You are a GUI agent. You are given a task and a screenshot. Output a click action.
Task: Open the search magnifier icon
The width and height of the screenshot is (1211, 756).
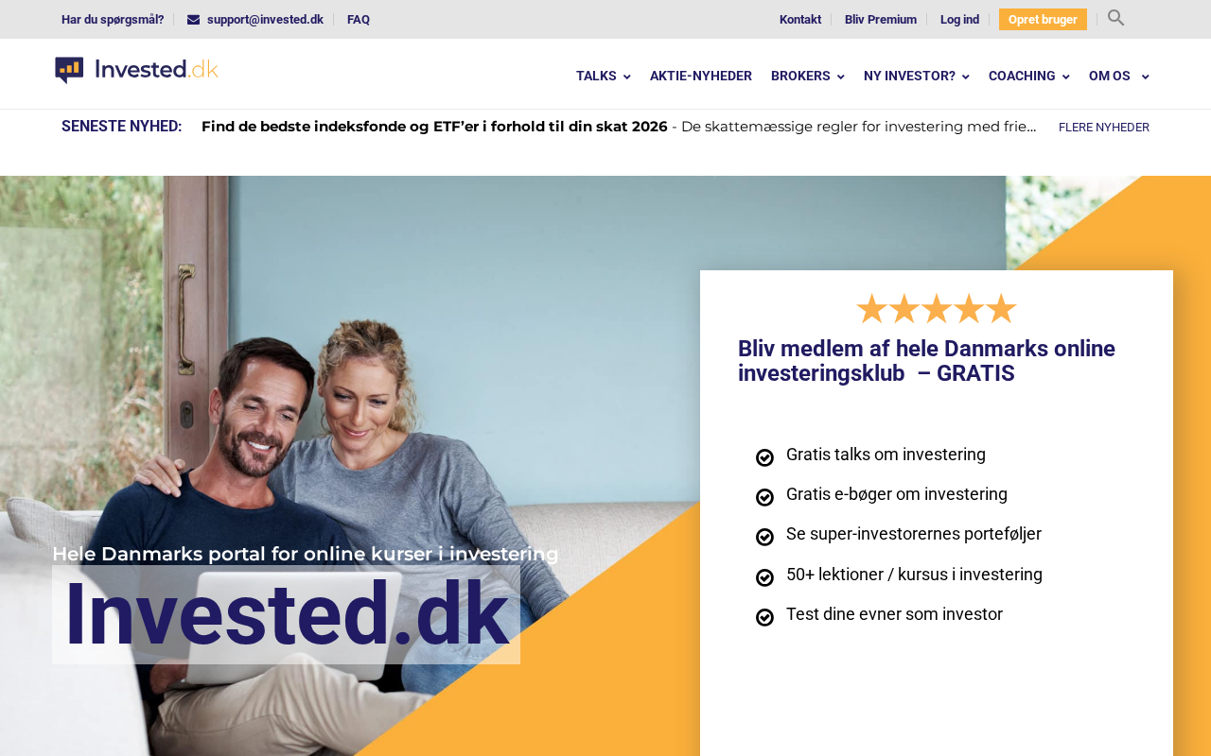[x=1115, y=18]
